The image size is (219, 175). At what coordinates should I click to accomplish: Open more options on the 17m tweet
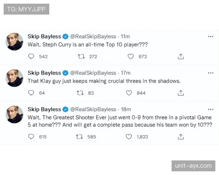[211, 73]
